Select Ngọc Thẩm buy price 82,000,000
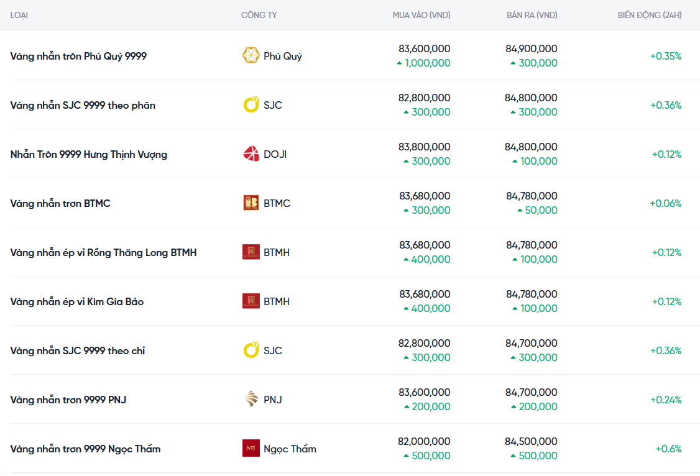Image resolution: width=700 pixels, height=476 pixels. pos(424,441)
